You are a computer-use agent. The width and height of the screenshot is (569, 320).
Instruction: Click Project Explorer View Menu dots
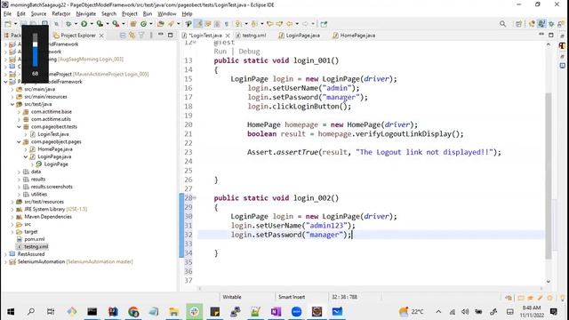(x=151, y=36)
